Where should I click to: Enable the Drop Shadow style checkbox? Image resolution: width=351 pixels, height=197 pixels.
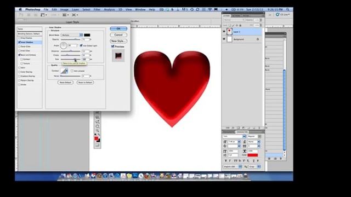(20, 38)
